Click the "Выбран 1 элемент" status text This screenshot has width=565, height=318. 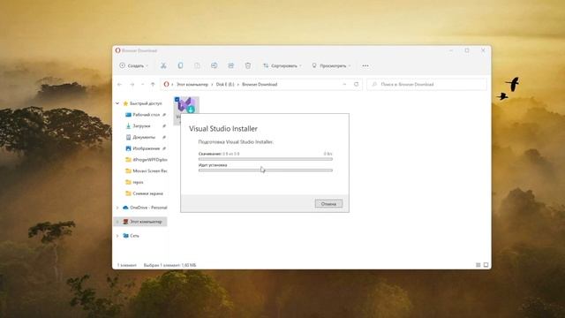(x=169, y=265)
